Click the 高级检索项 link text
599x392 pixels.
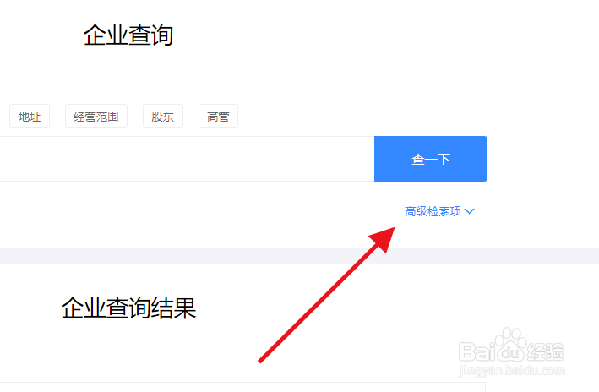click(433, 211)
